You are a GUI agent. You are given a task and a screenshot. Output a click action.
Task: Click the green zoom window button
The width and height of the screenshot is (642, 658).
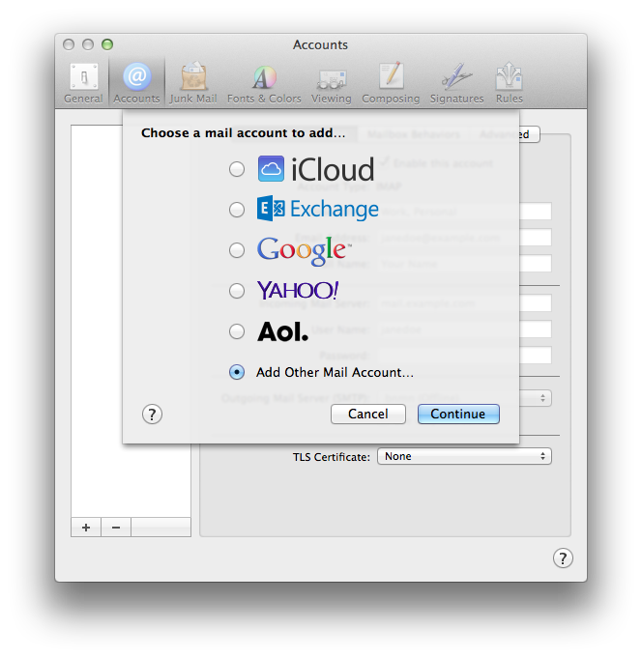[107, 44]
